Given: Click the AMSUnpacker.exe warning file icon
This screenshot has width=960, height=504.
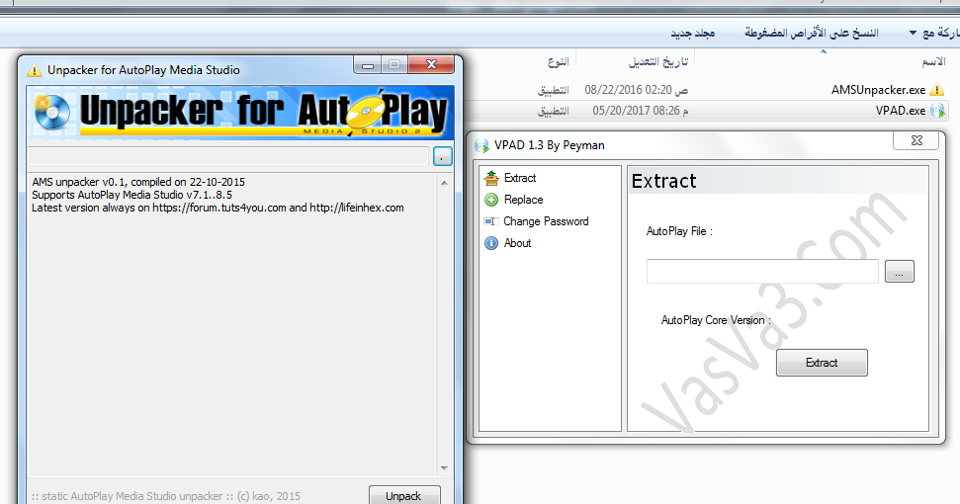Looking at the screenshot, I should [936, 90].
